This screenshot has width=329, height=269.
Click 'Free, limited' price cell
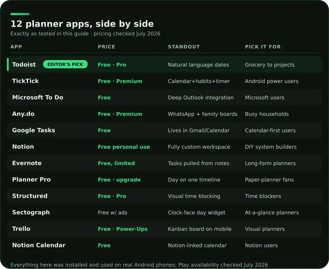tap(116, 163)
